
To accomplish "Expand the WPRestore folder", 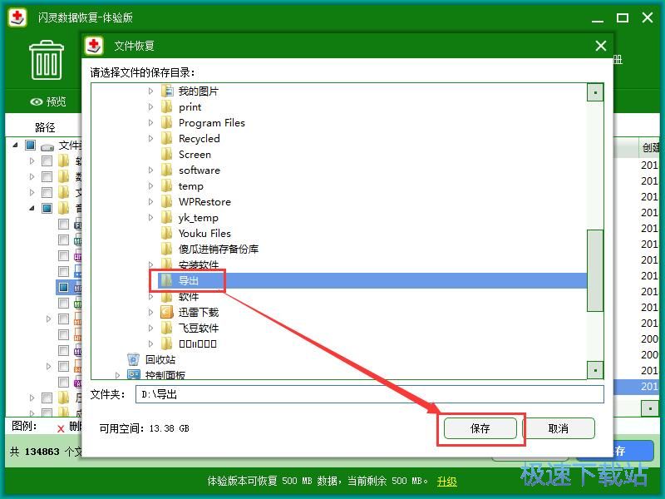I will (x=150, y=202).
